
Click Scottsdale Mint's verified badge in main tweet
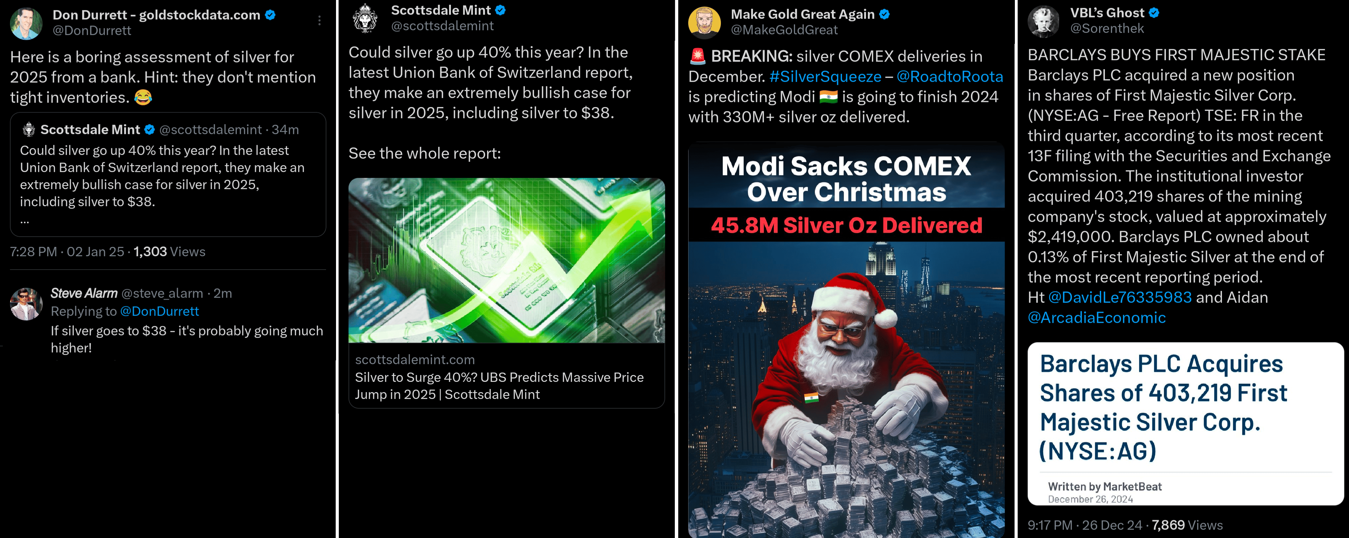coord(501,10)
